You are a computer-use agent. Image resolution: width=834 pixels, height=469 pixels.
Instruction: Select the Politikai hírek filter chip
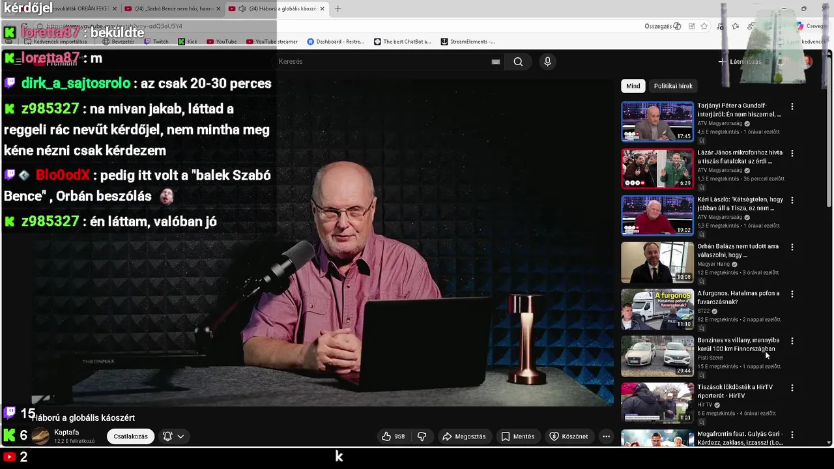673,86
